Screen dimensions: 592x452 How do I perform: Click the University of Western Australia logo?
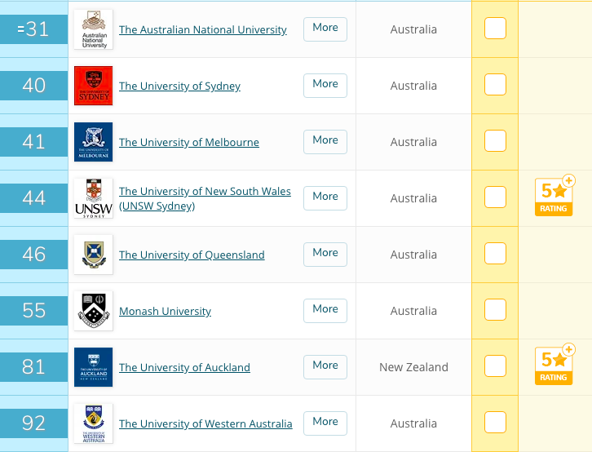coord(93,423)
